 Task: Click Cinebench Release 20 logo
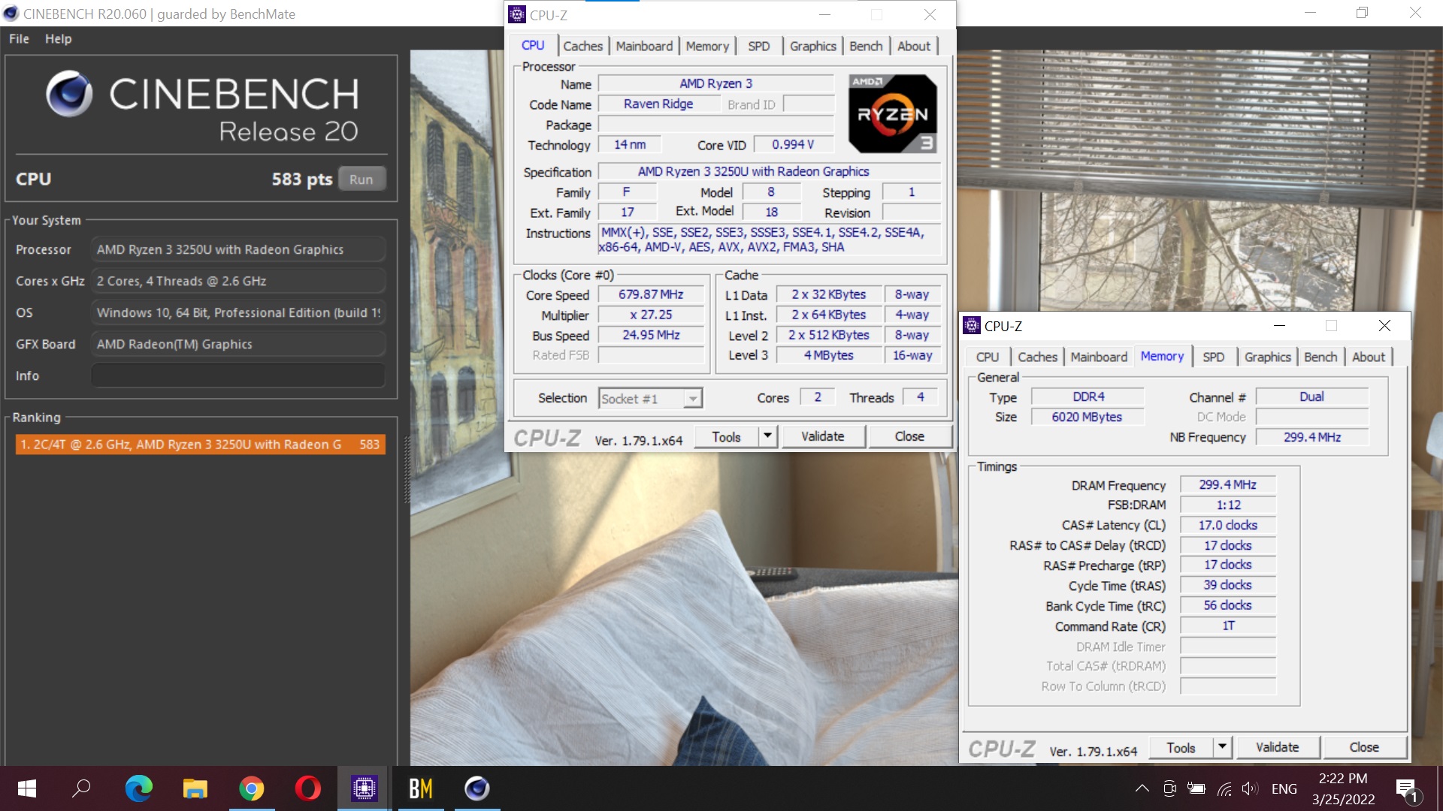click(201, 107)
